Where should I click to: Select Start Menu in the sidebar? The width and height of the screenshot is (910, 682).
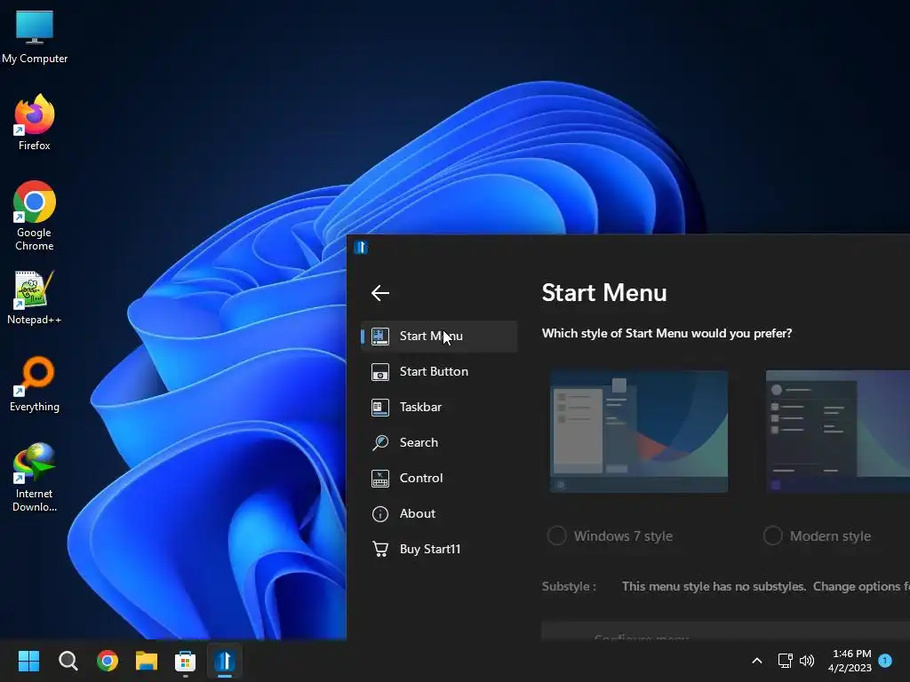pos(439,337)
